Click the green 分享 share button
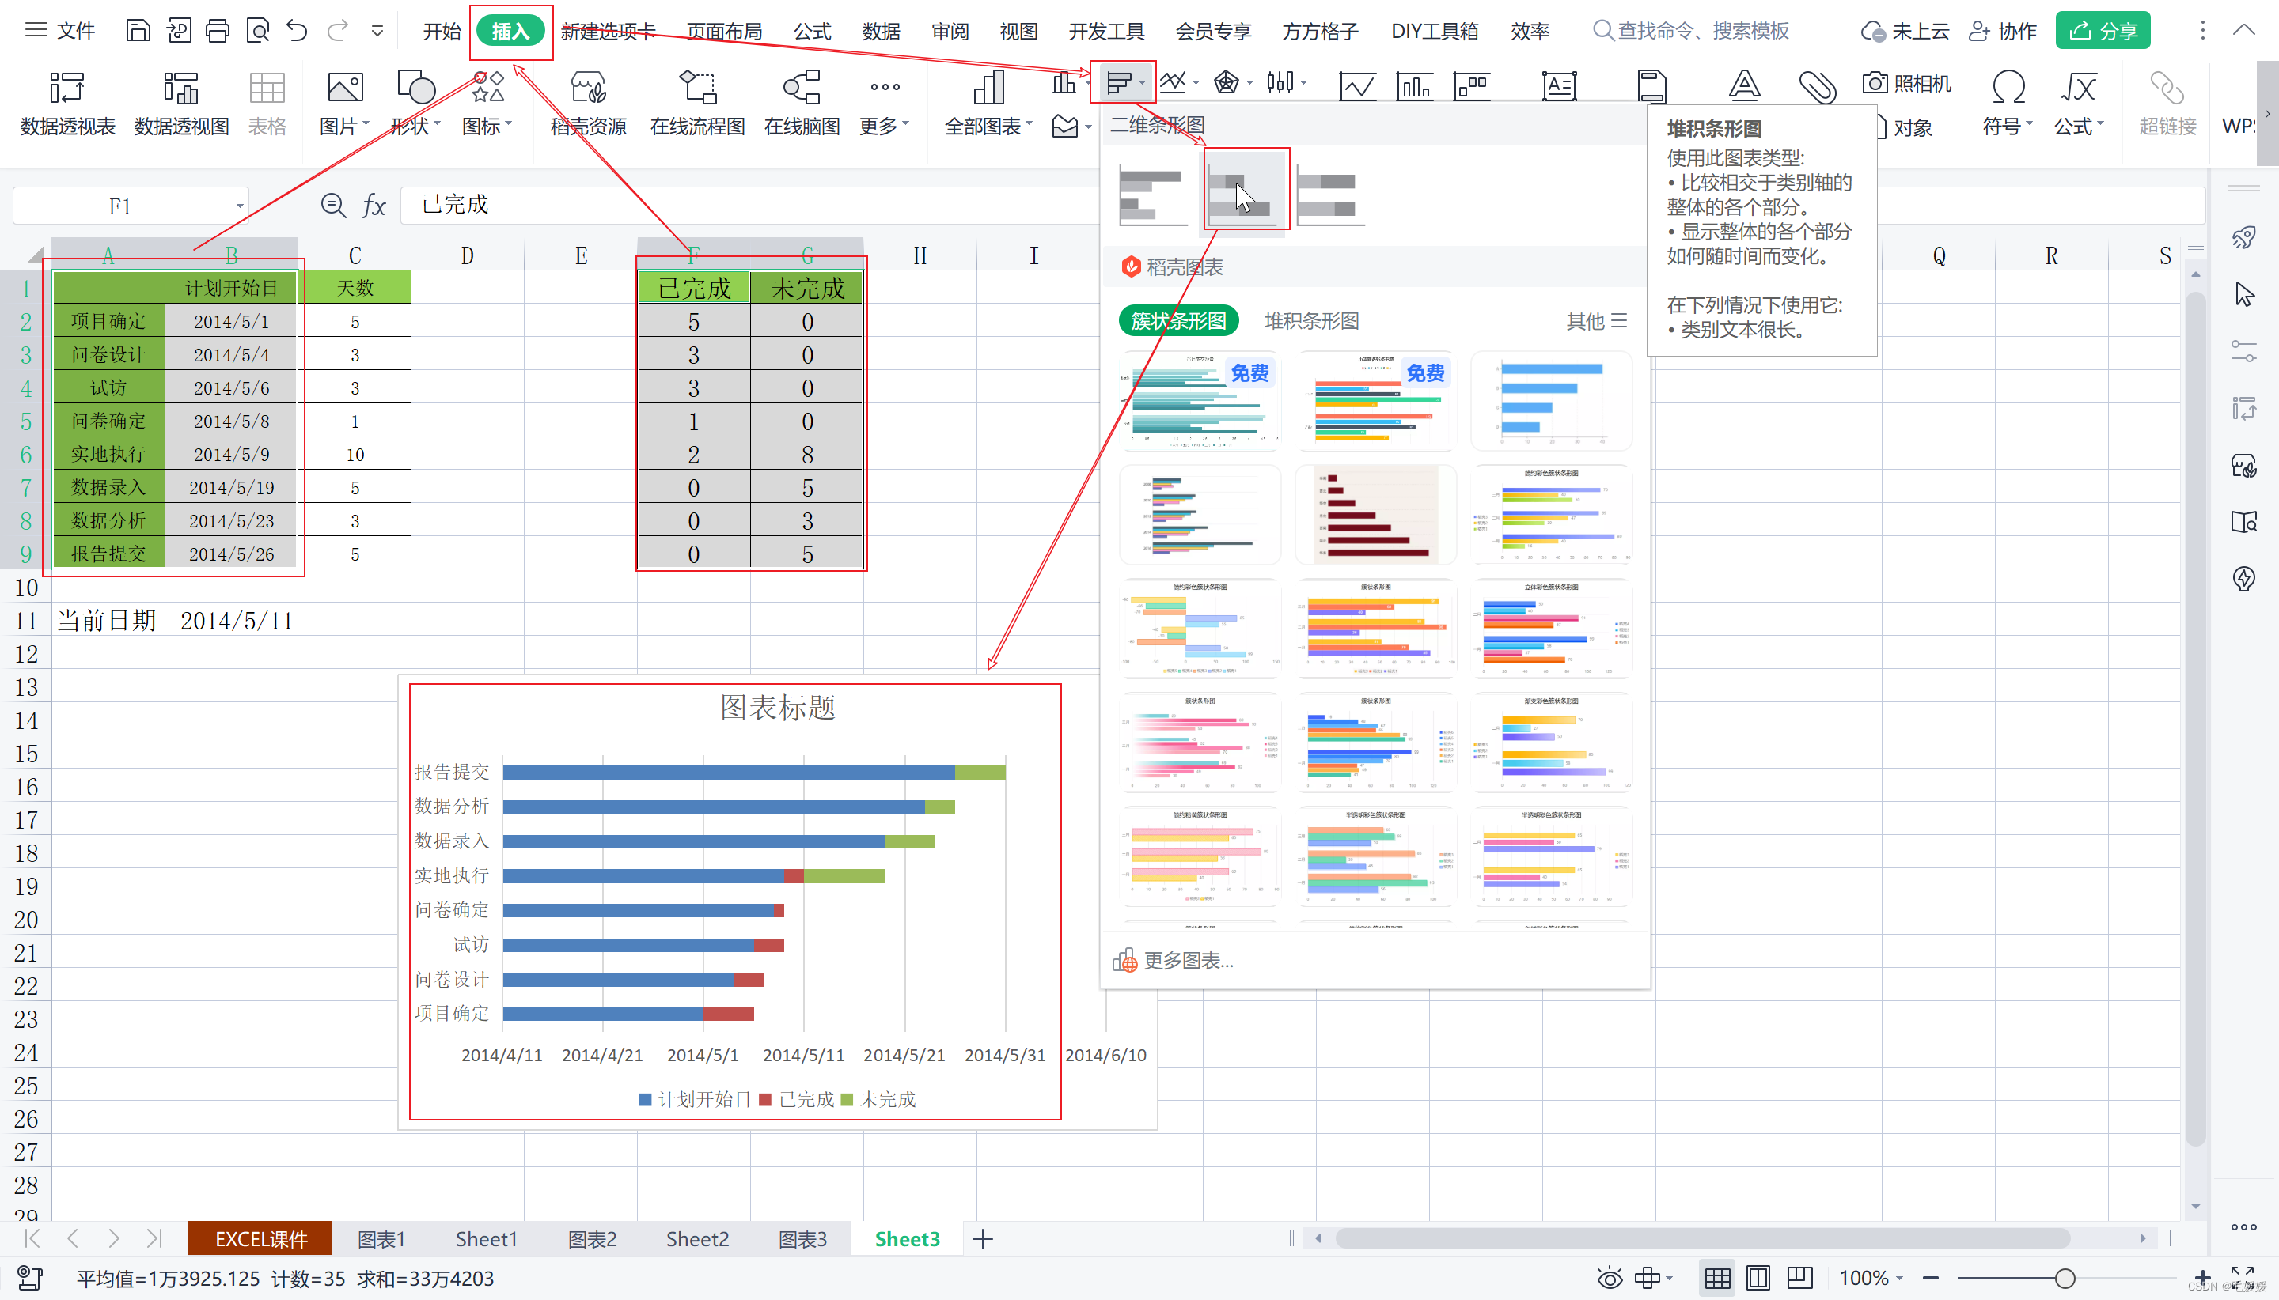This screenshot has height=1300, width=2279. pyautogui.click(x=2102, y=32)
